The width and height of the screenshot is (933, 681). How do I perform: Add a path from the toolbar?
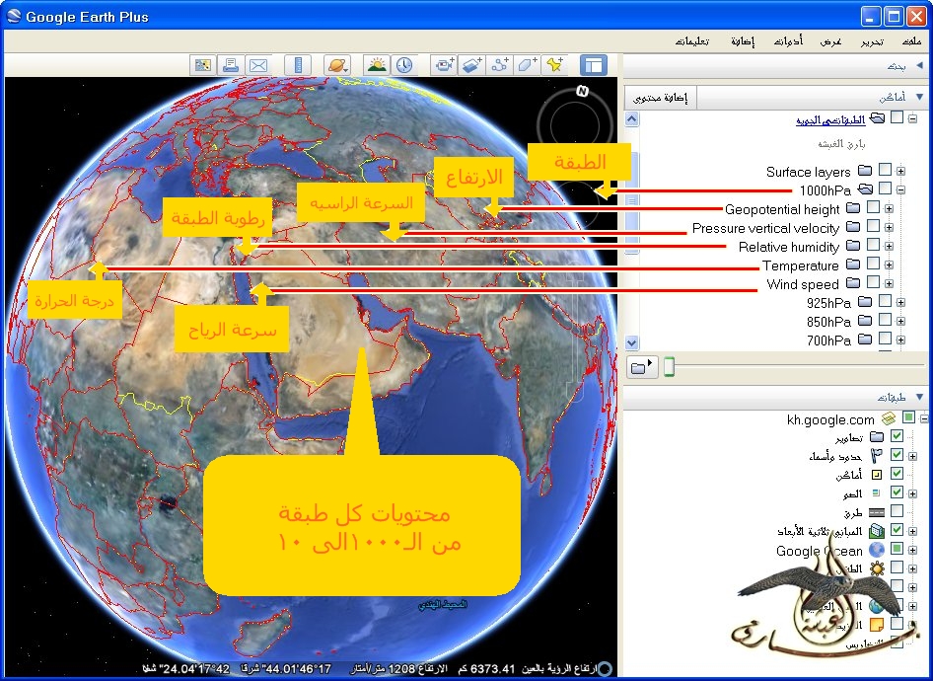click(x=500, y=65)
